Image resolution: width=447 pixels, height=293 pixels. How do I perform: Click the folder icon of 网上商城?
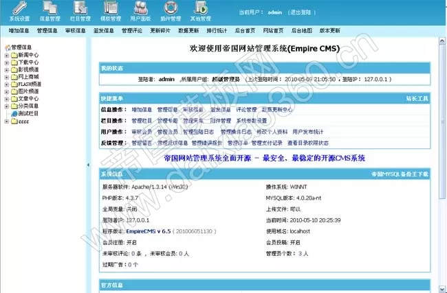click(14, 77)
